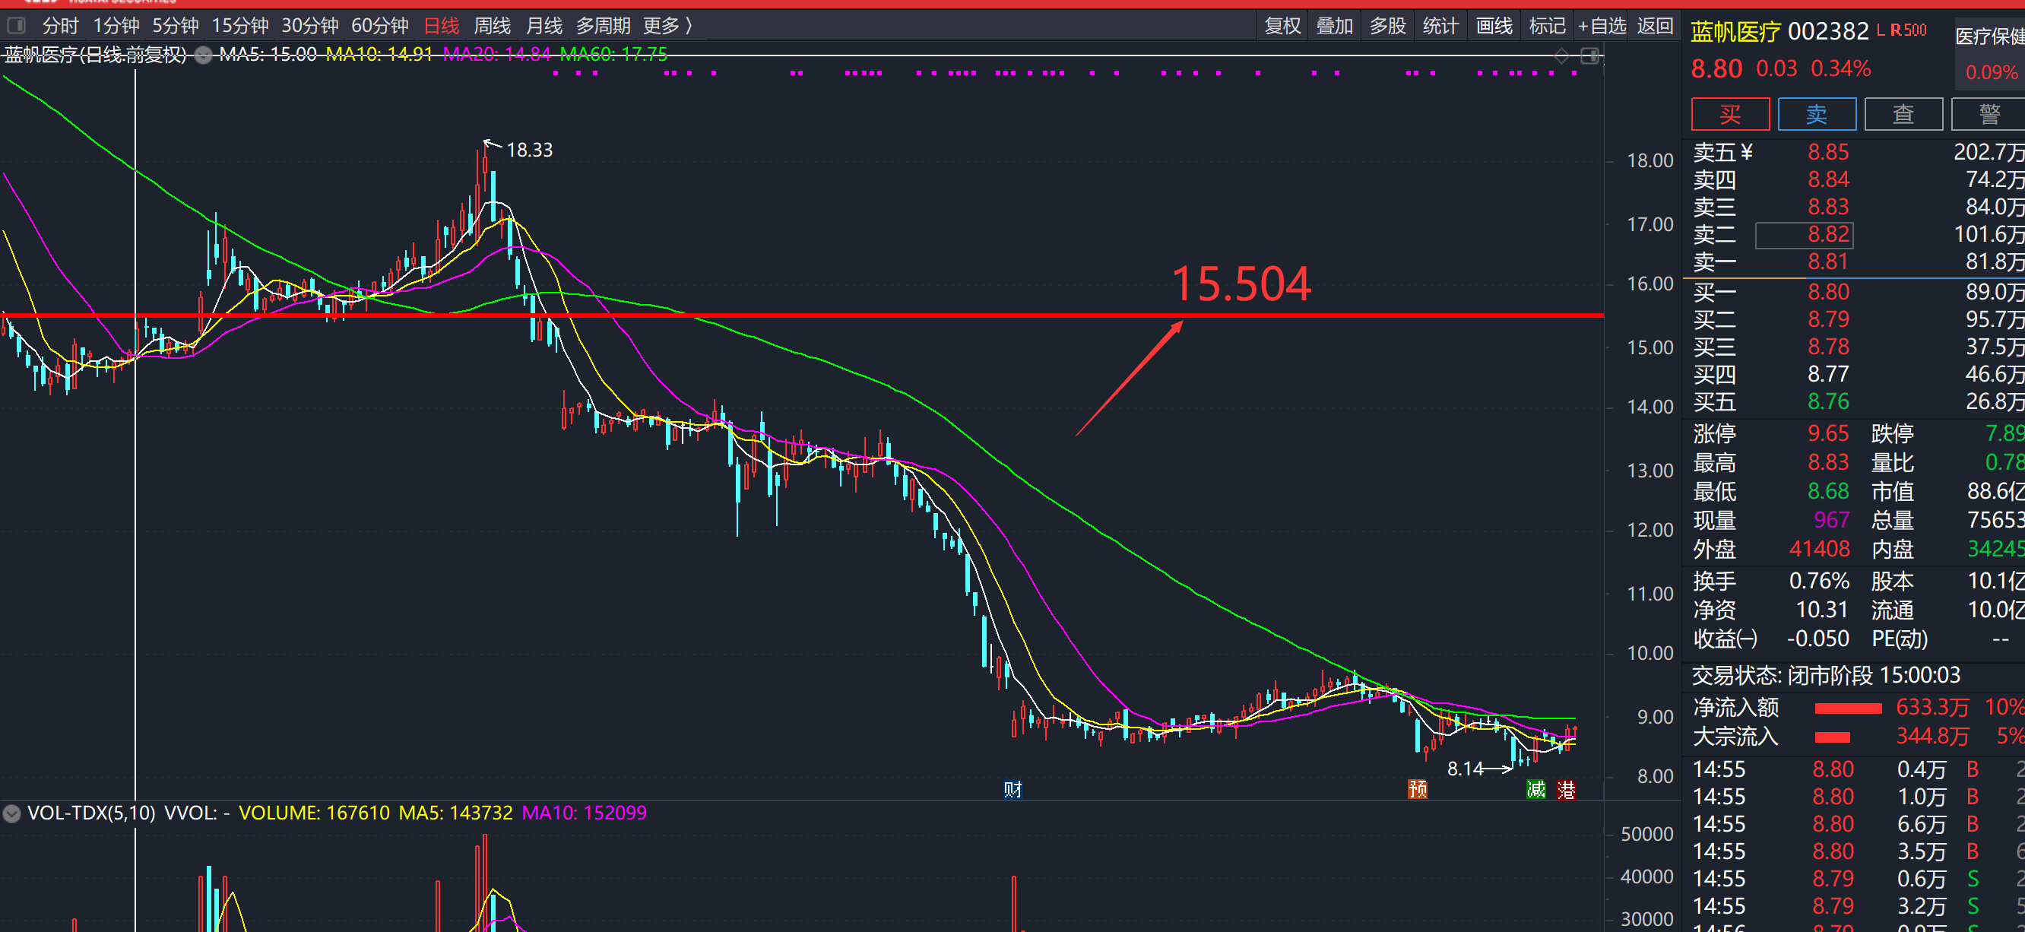Expand the VOL-TDX indicator dropdown arrow
Screen dimensions: 2025x932
pyautogui.click(x=12, y=813)
